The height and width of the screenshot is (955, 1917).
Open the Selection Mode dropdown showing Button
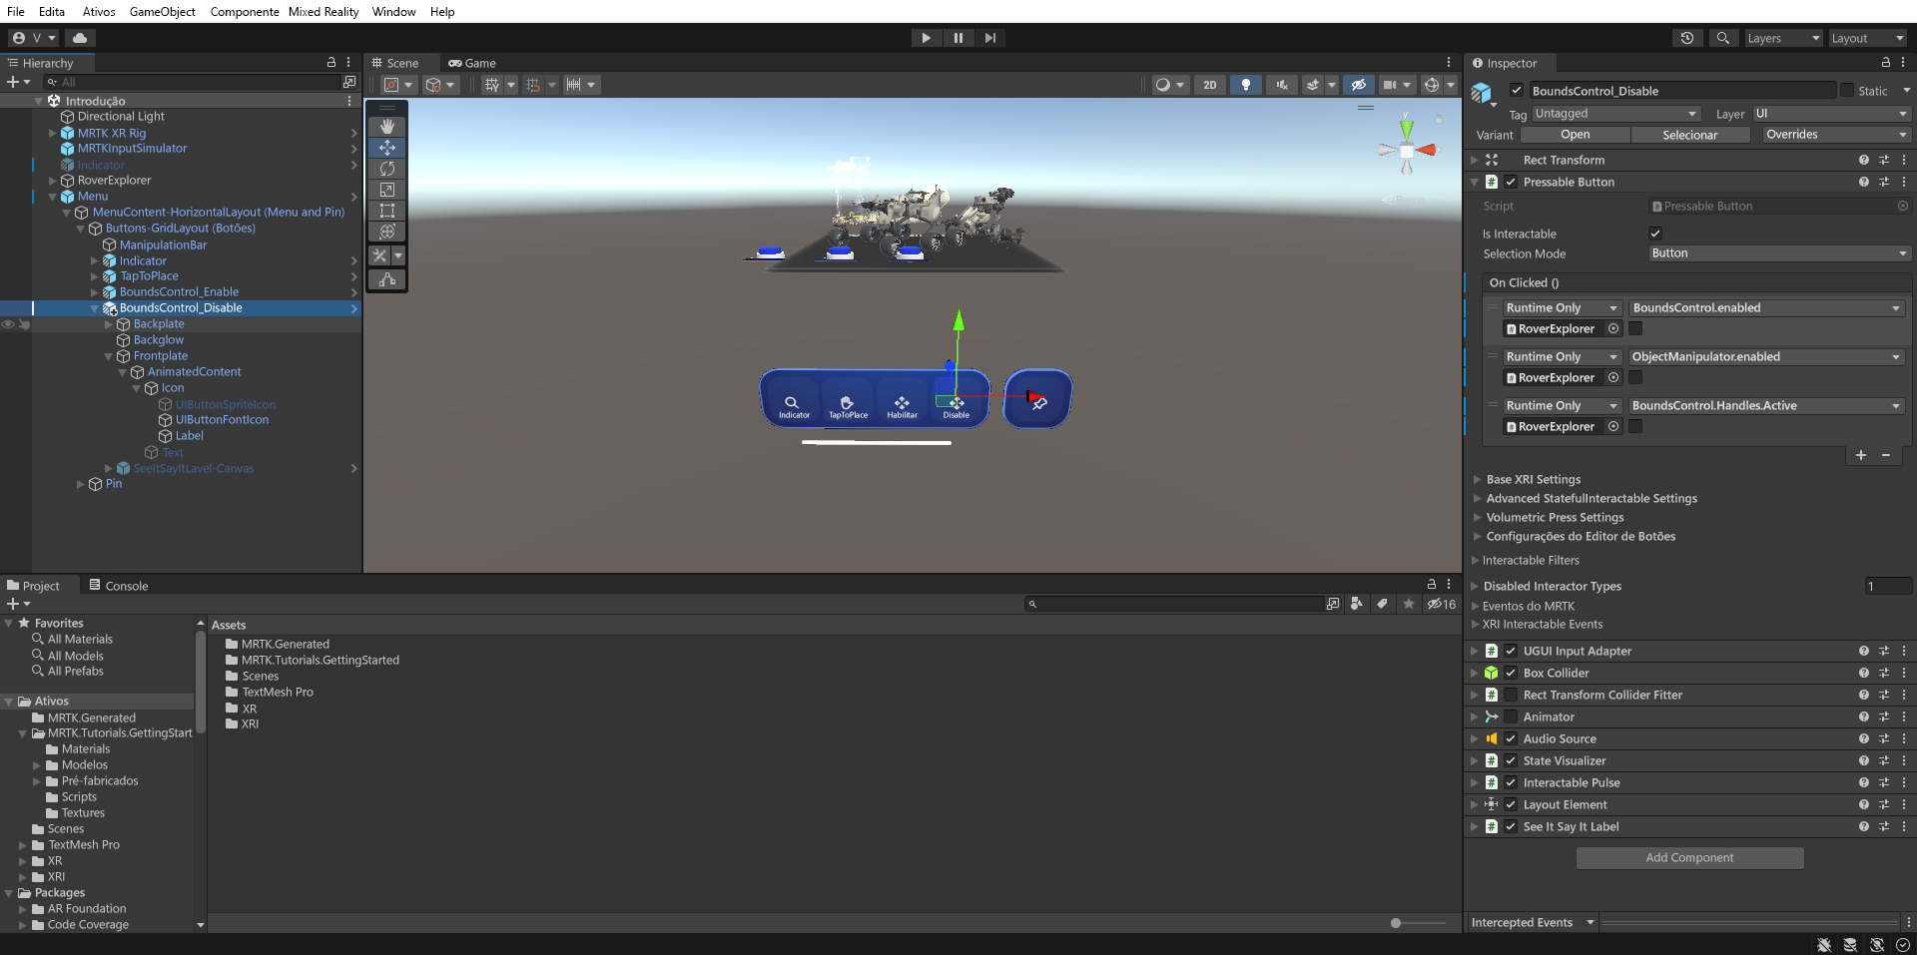pyautogui.click(x=1779, y=253)
